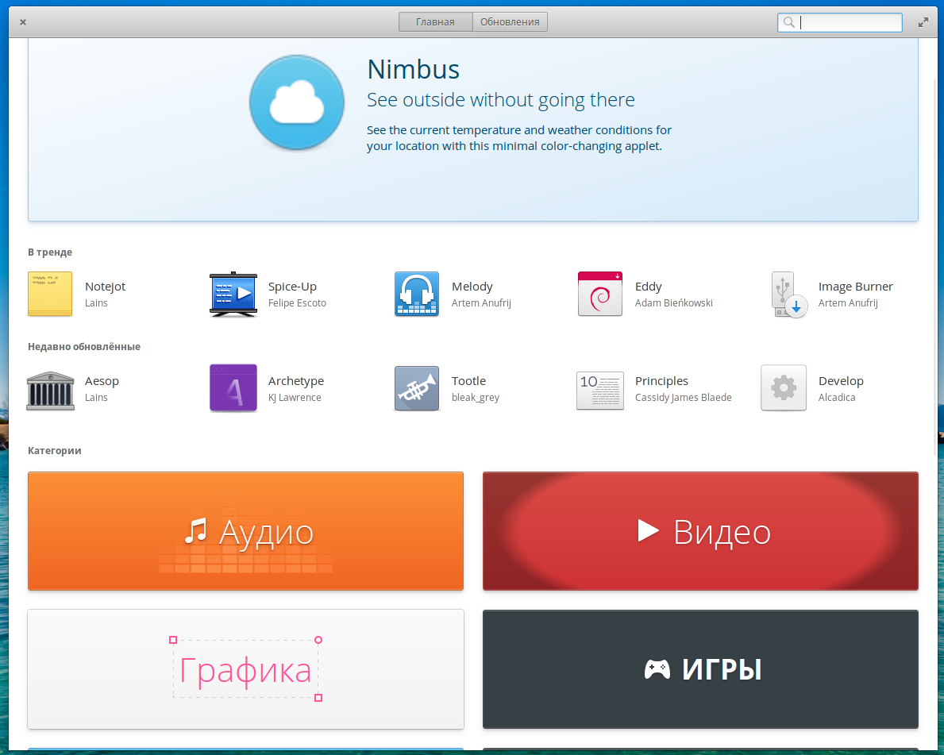Open the Develop gear icon
The height and width of the screenshot is (755, 944).
(784, 388)
